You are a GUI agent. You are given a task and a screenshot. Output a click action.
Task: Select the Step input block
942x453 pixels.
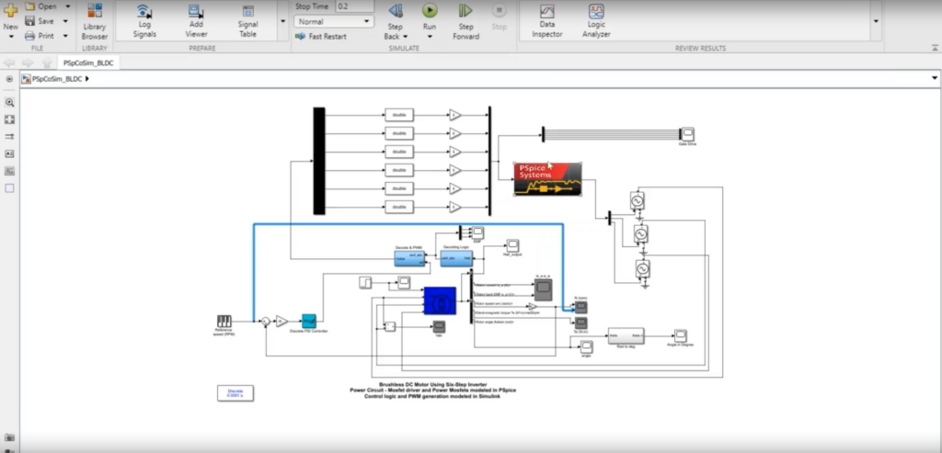(x=365, y=282)
